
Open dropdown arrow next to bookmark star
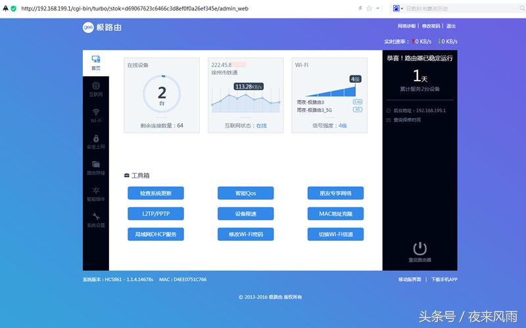click(x=377, y=9)
